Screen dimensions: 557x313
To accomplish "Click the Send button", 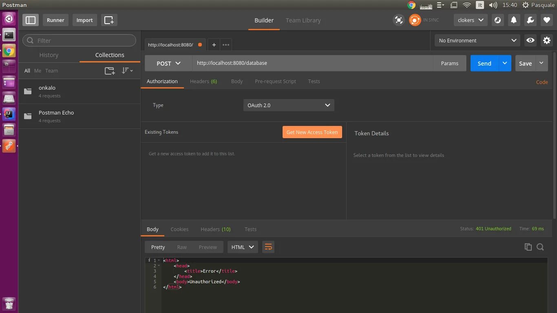I will tap(484, 63).
